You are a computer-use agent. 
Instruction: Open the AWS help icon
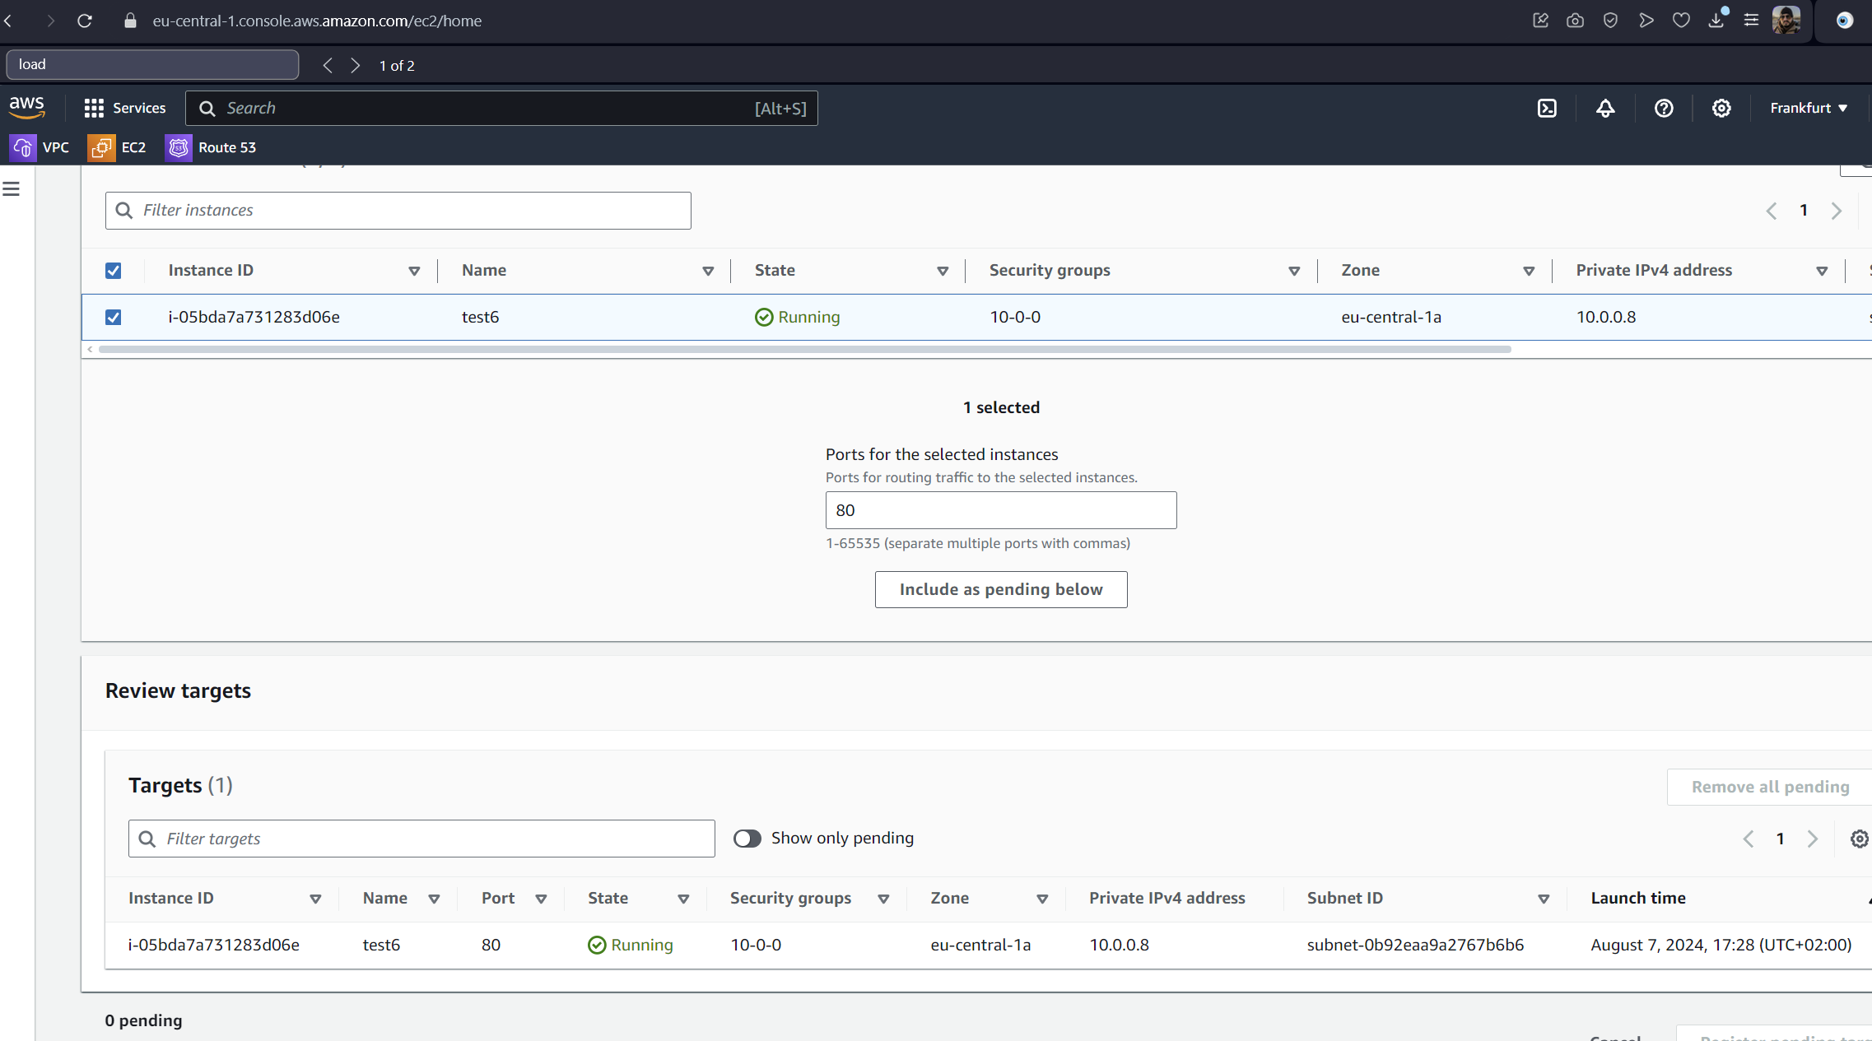(1663, 108)
